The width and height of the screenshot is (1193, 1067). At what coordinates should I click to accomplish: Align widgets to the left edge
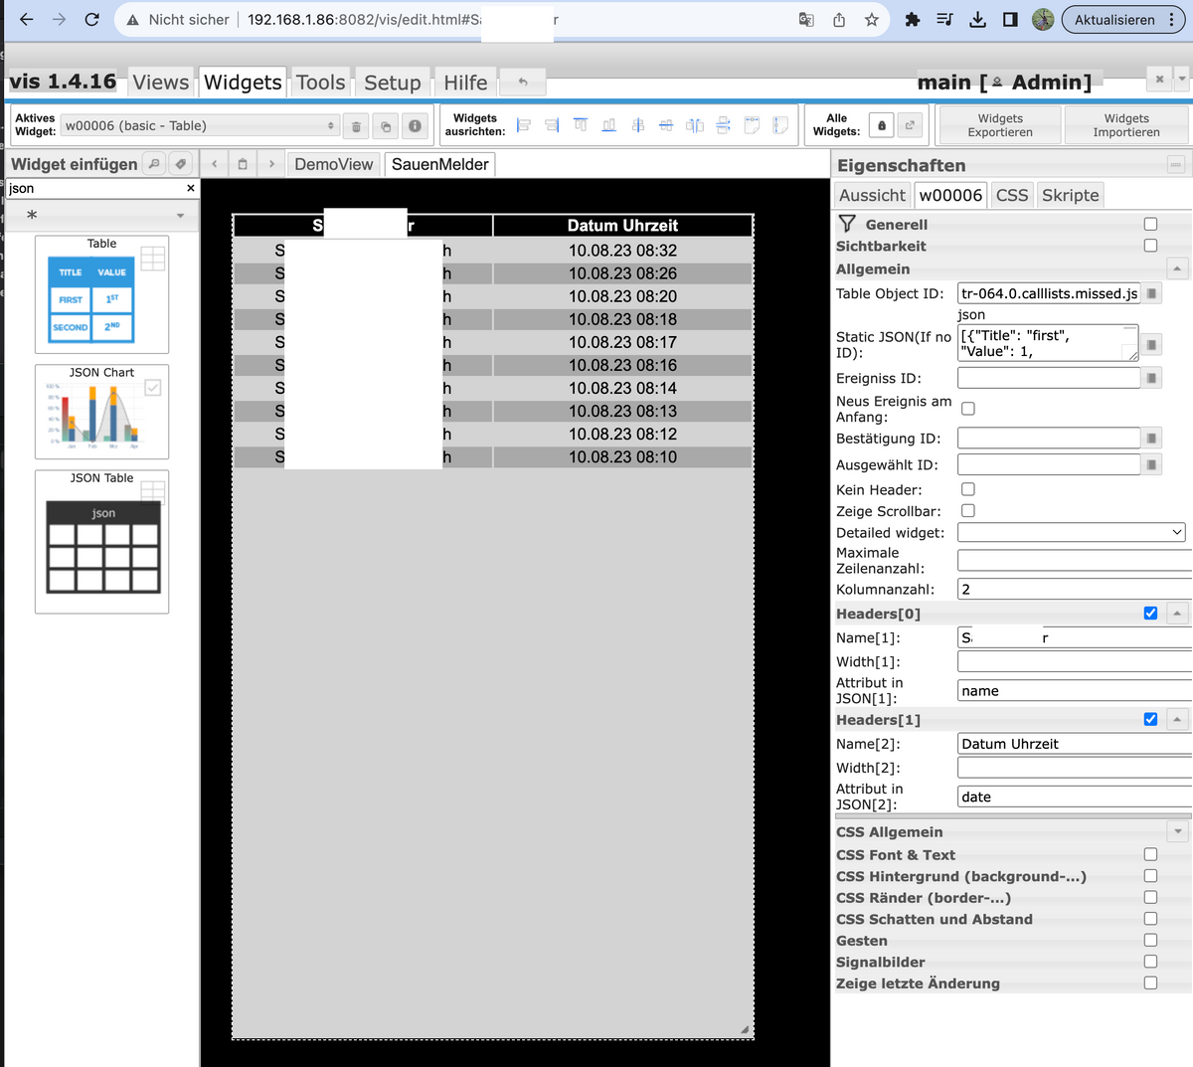coord(524,125)
